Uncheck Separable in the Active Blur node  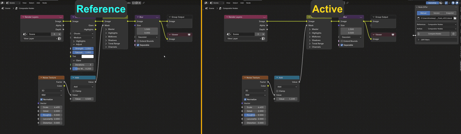(342, 45)
